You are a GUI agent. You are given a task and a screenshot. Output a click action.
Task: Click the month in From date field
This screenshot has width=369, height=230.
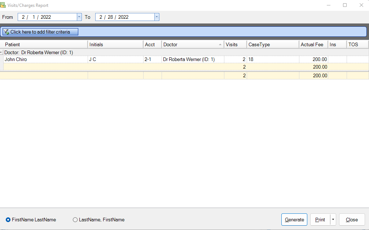[23, 17]
